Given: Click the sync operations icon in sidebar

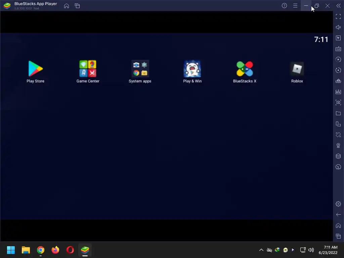Looking at the screenshot, I should point(338,70).
